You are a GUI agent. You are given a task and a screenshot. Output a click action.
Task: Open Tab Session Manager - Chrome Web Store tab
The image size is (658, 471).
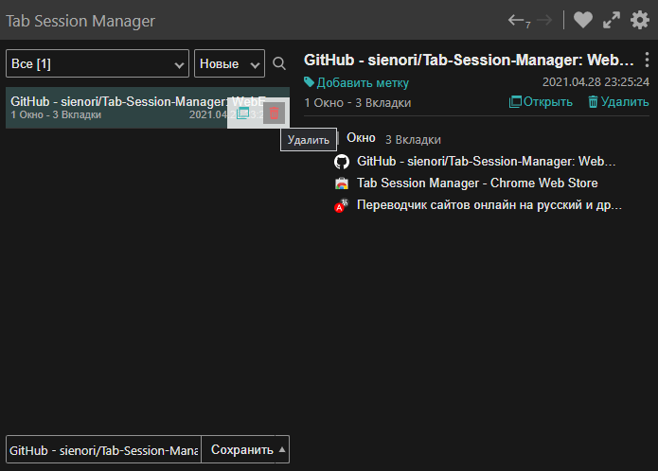(x=477, y=183)
